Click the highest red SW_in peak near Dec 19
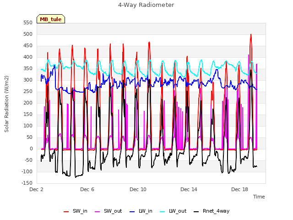Viewport: 293px width, 220px height. (251, 35)
